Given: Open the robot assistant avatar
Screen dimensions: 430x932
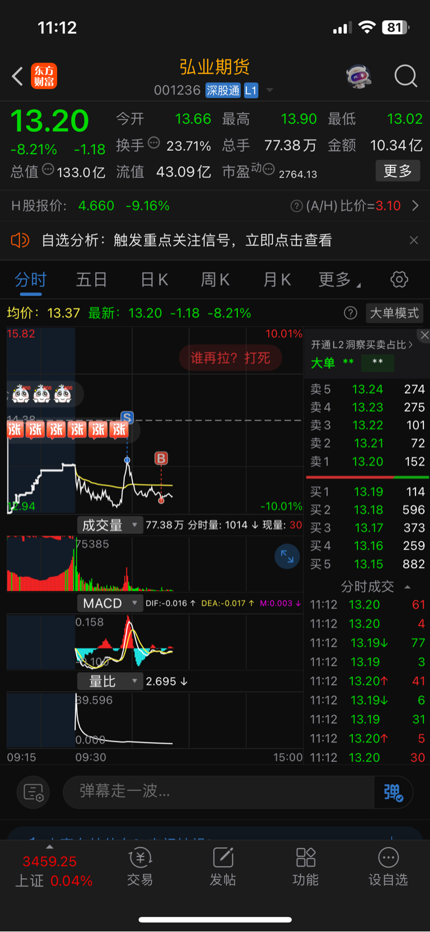Looking at the screenshot, I should coord(359,76).
